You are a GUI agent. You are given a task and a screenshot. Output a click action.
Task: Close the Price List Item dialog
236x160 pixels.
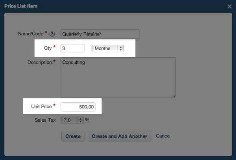[230, 6]
